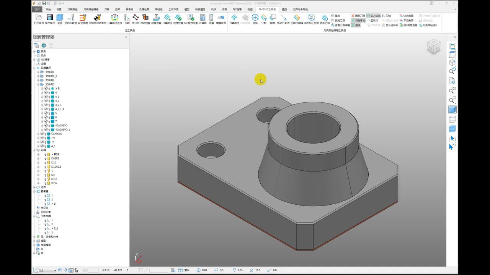Click the tool diameter field showing 16.0
Image resolution: width=490 pixels, height=275 pixels.
tap(257, 270)
